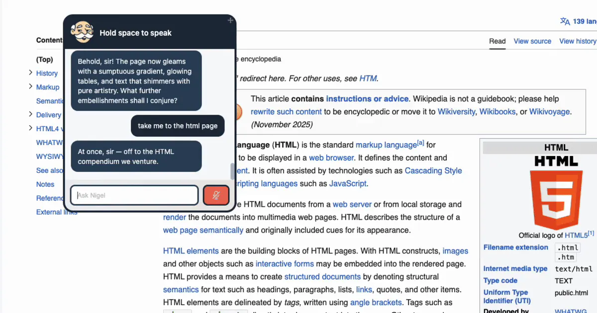
Task: Open the Internet media type link
Action: tap(515, 269)
